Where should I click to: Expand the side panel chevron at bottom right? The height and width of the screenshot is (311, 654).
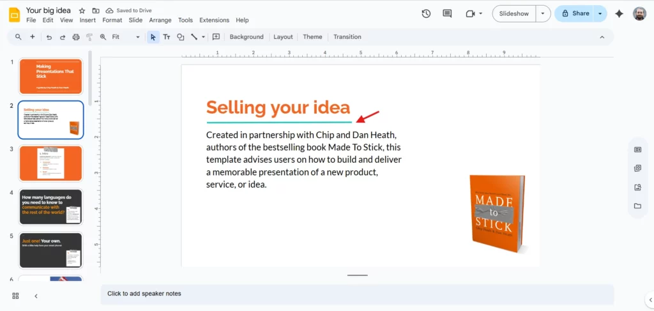pyautogui.click(x=650, y=300)
